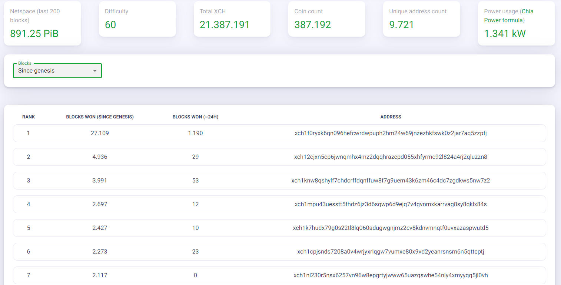This screenshot has height=285, width=561.
Task: Click the Netspace stat card
Action: coord(43,23)
